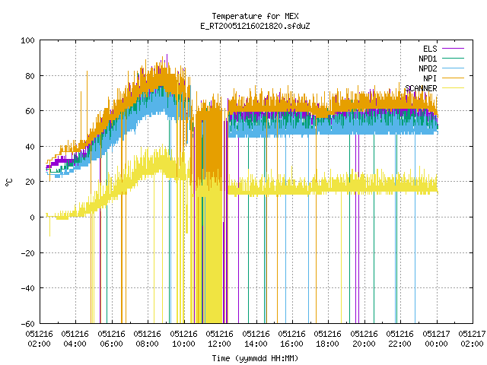Click the x-axis tick label 051216 10:00

click(x=183, y=339)
